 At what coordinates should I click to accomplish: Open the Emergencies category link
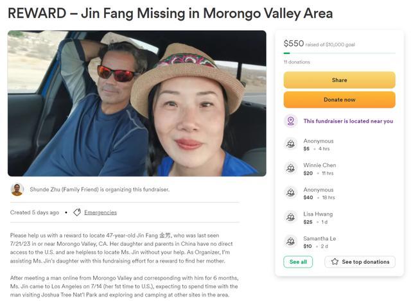click(100, 212)
